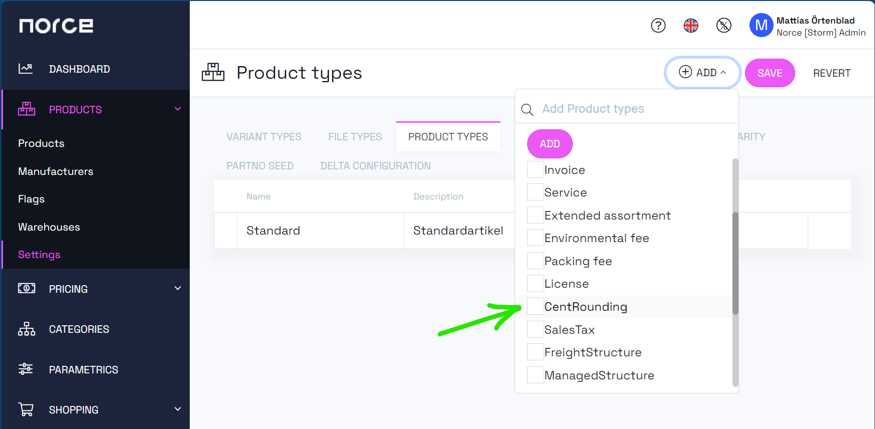The image size is (875, 429).
Task: Click the Norce logo
Action: [56, 26]
